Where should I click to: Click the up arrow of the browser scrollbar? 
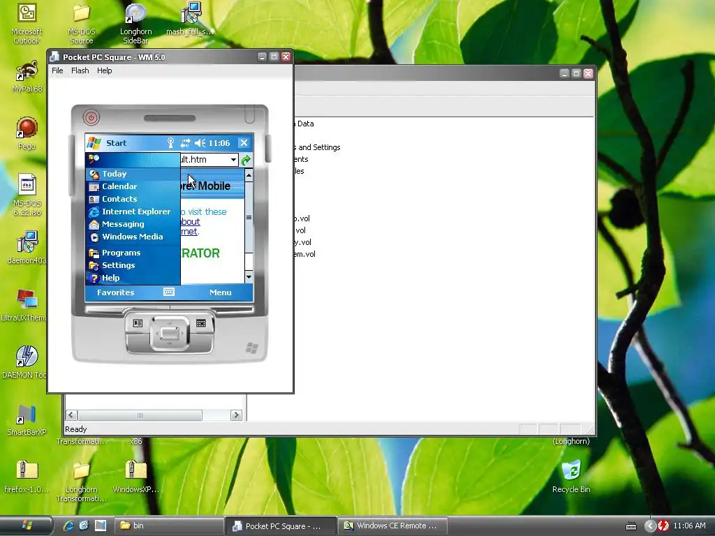tap(249, 175)
